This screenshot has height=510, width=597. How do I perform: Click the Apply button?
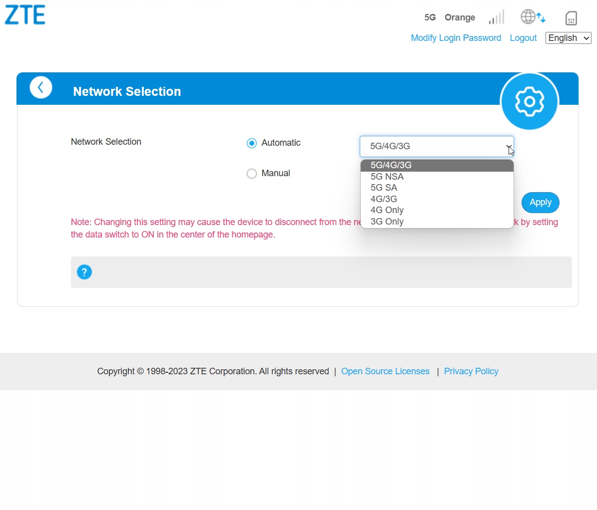(540, 202)
